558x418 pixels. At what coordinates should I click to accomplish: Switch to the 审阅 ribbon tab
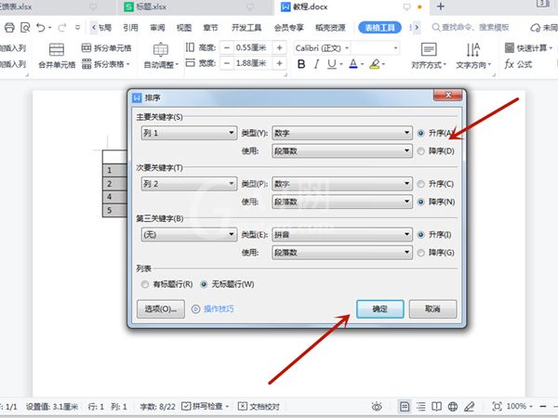pyautogui.click(x=157, y=27)
